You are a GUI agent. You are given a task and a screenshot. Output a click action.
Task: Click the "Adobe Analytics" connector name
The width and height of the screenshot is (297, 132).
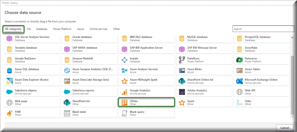point(197,91)
